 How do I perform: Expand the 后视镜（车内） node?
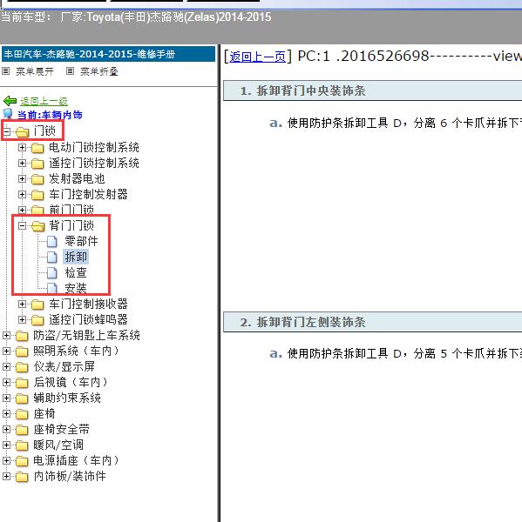(x=6, y=382)
